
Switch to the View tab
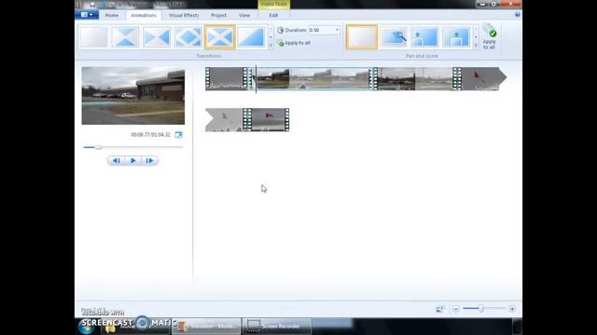[244, 15]
